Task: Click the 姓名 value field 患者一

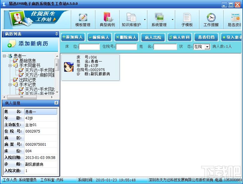Action: 41,112
